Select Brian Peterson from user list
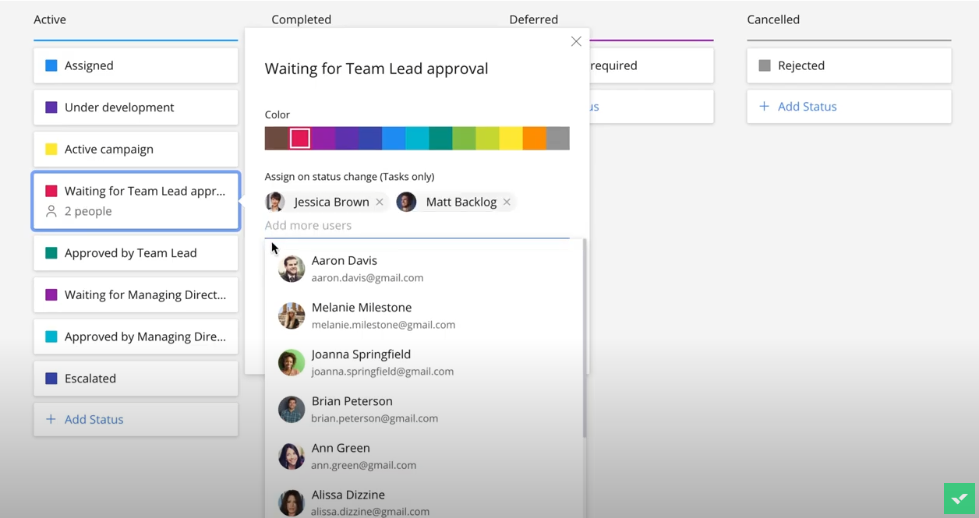 pyautogui.click(x=423, y=409)
